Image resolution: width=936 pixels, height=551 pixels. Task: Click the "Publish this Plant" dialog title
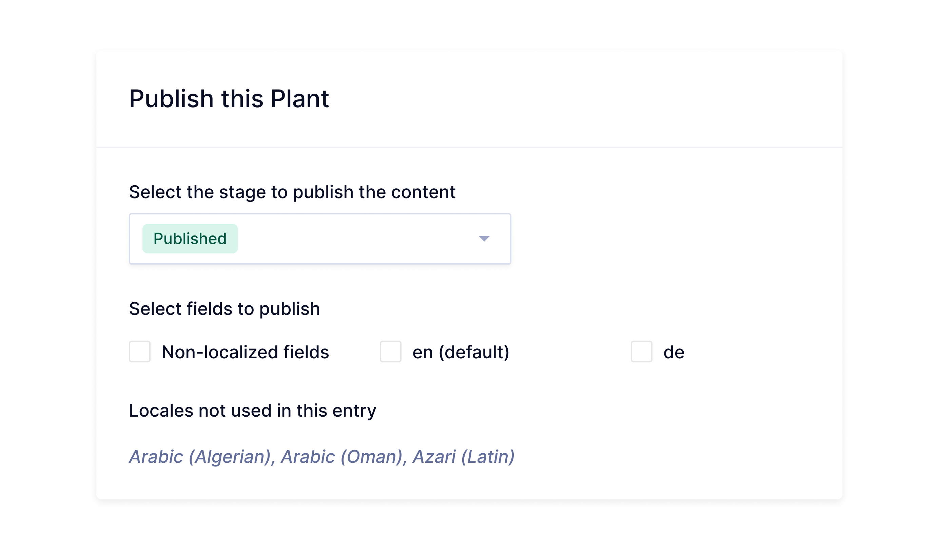point(229,99)
